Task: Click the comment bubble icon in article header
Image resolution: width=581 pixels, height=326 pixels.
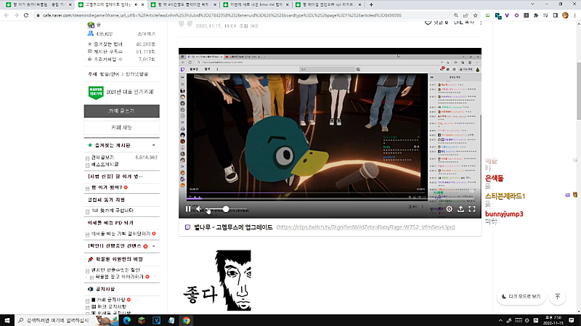Action: 428,23
